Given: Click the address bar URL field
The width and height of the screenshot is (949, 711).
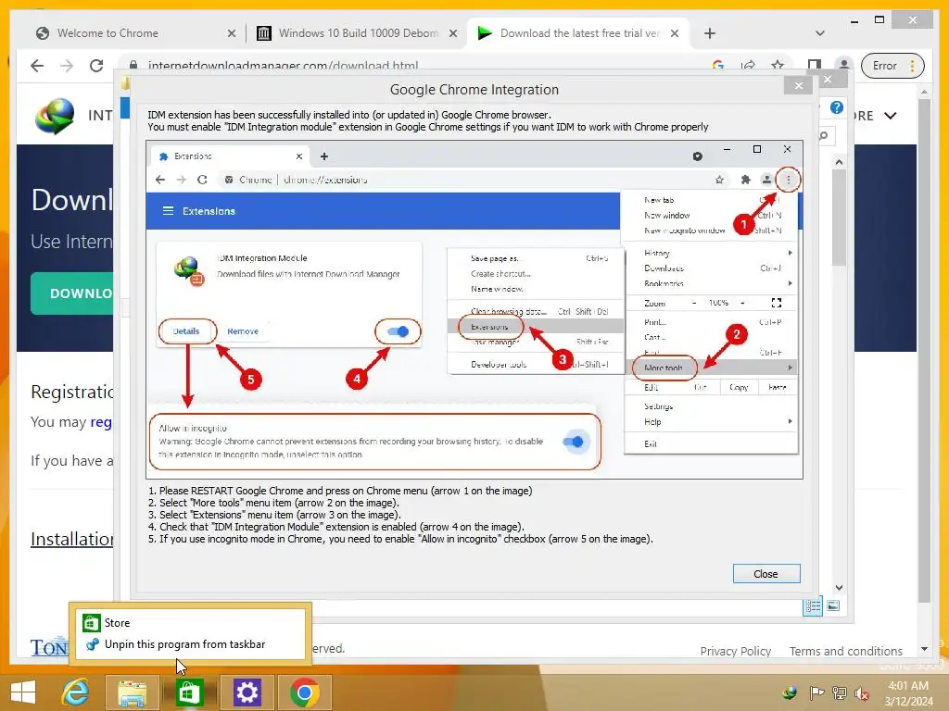Looking at the screenshot, I should [x=418, y=66].
